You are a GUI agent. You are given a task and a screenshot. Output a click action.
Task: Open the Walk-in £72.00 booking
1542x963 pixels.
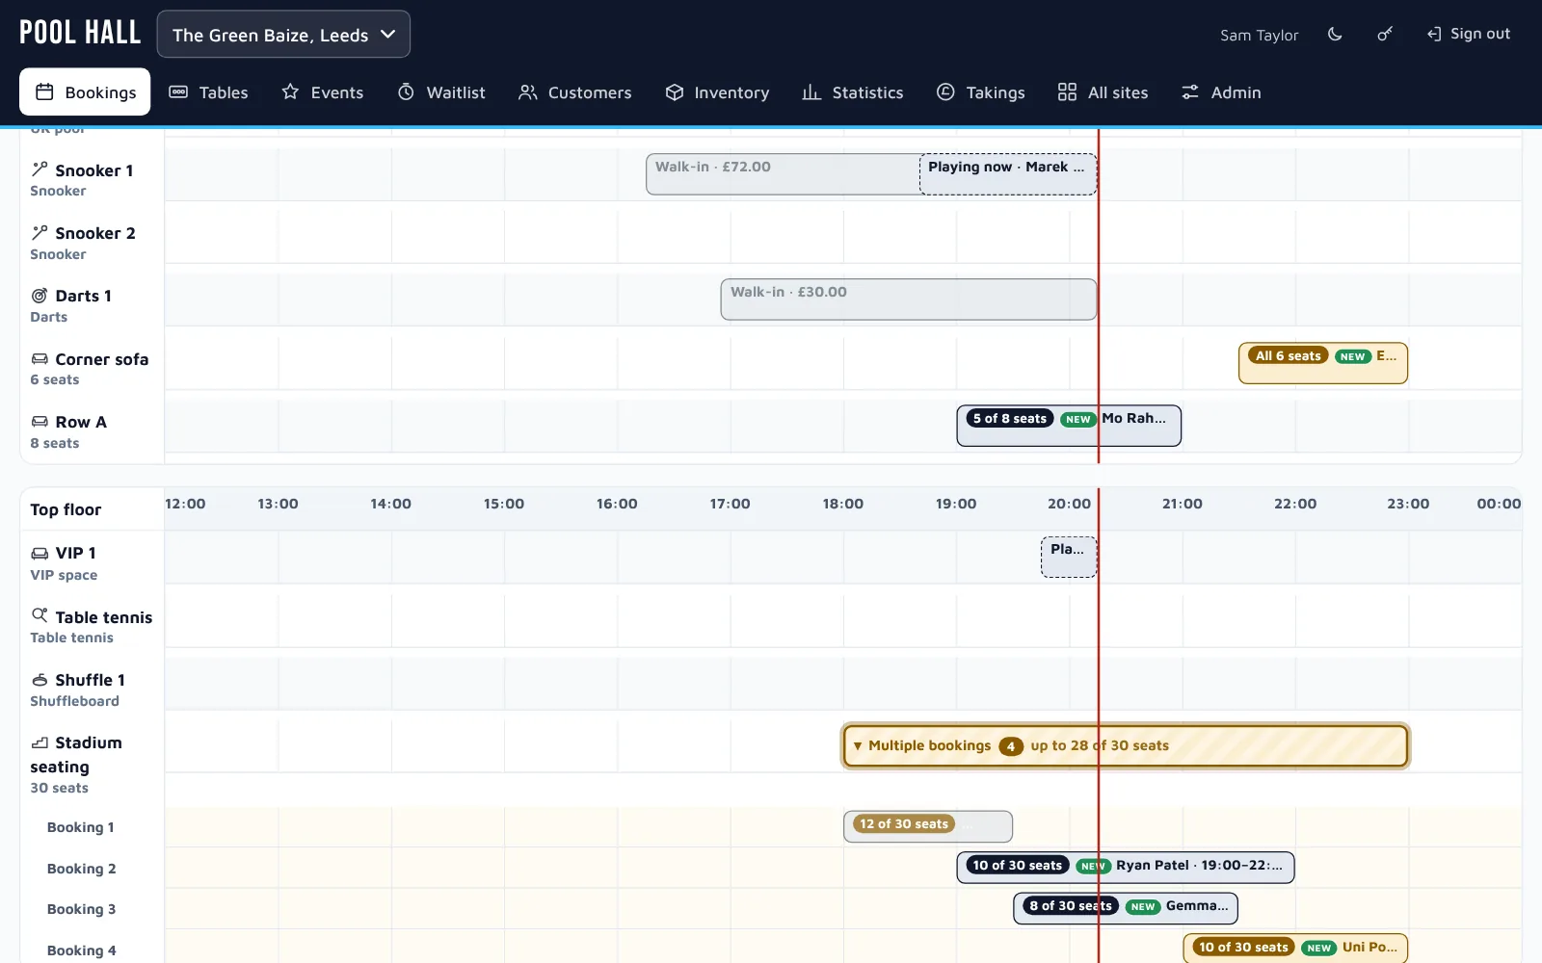pyautogui.click(x=783, y=174)
